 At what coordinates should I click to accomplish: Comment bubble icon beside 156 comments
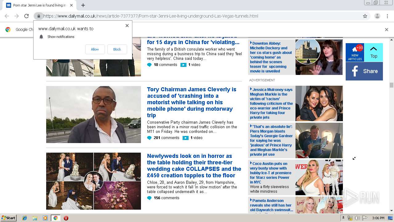click(149, 198)
